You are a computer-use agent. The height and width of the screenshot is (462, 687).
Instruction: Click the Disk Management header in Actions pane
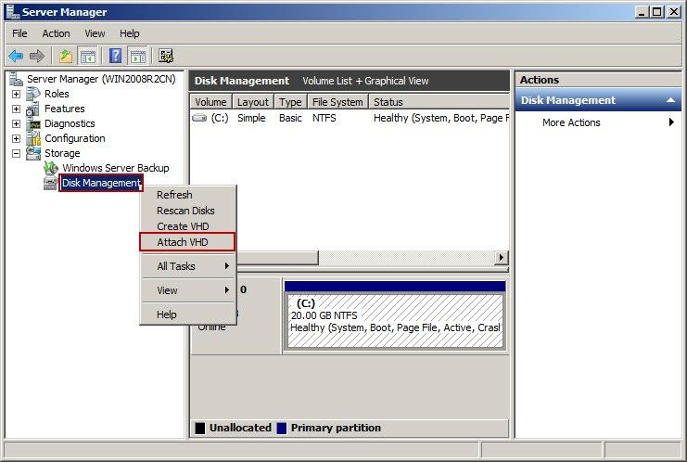[598, 100]
